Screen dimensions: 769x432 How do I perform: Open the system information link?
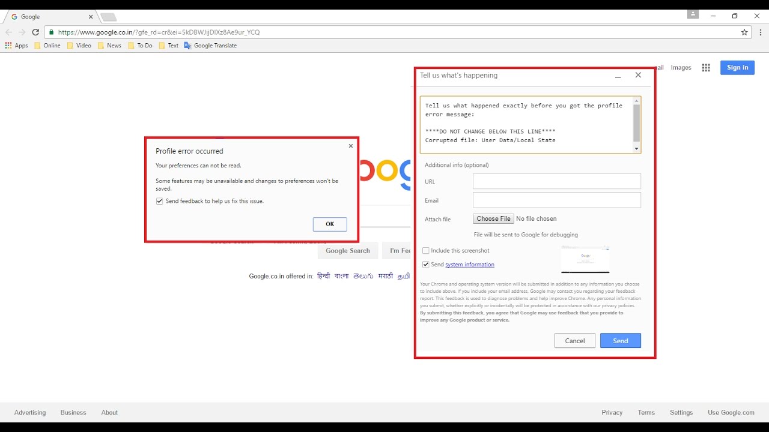click(x=470, y=265)
